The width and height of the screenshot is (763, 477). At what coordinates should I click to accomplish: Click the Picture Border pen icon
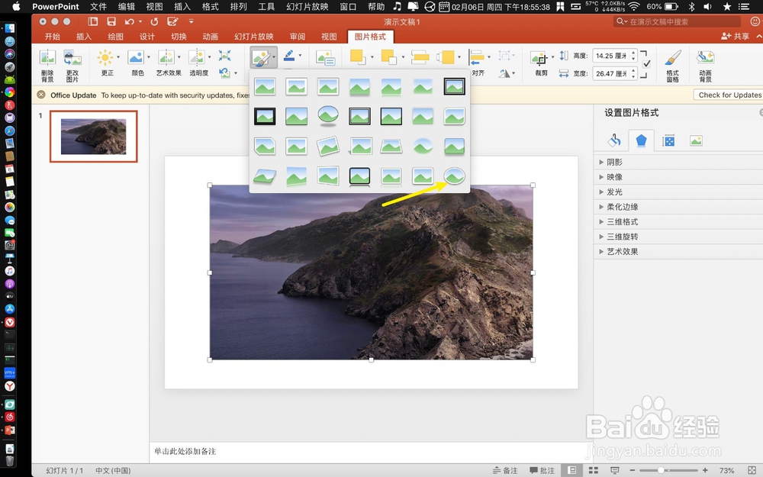pyautogui.click(x=289, y=56)
